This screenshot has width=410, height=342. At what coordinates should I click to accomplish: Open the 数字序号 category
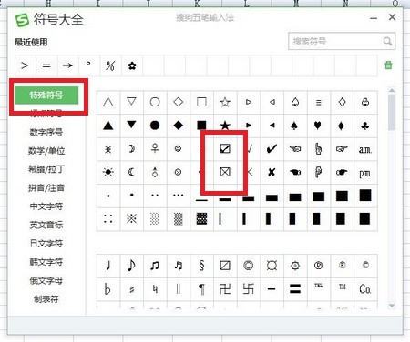tap(46, 132)
